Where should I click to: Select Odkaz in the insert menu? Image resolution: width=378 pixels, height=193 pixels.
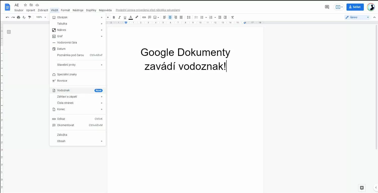click(78, 119)
